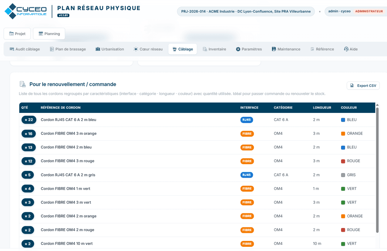Click the RJ45 badge on gris cordon row

(x=246, y=175)
